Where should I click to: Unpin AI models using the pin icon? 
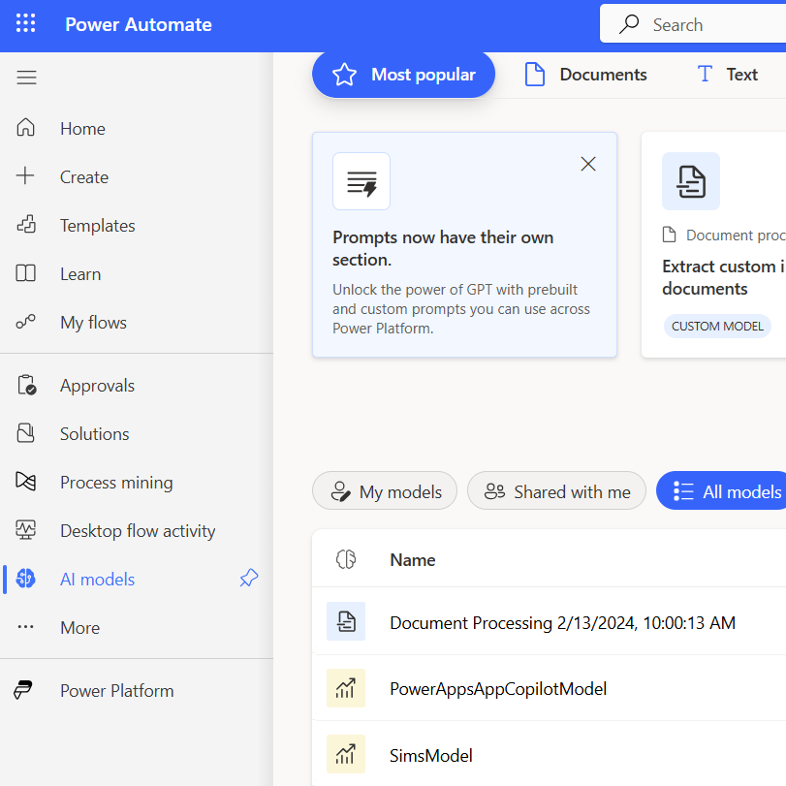(x=249, y=578)
